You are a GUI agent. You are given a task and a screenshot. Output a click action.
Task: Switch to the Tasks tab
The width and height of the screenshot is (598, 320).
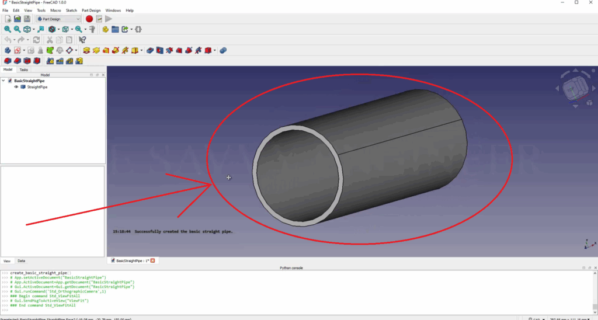coord(23,70)
